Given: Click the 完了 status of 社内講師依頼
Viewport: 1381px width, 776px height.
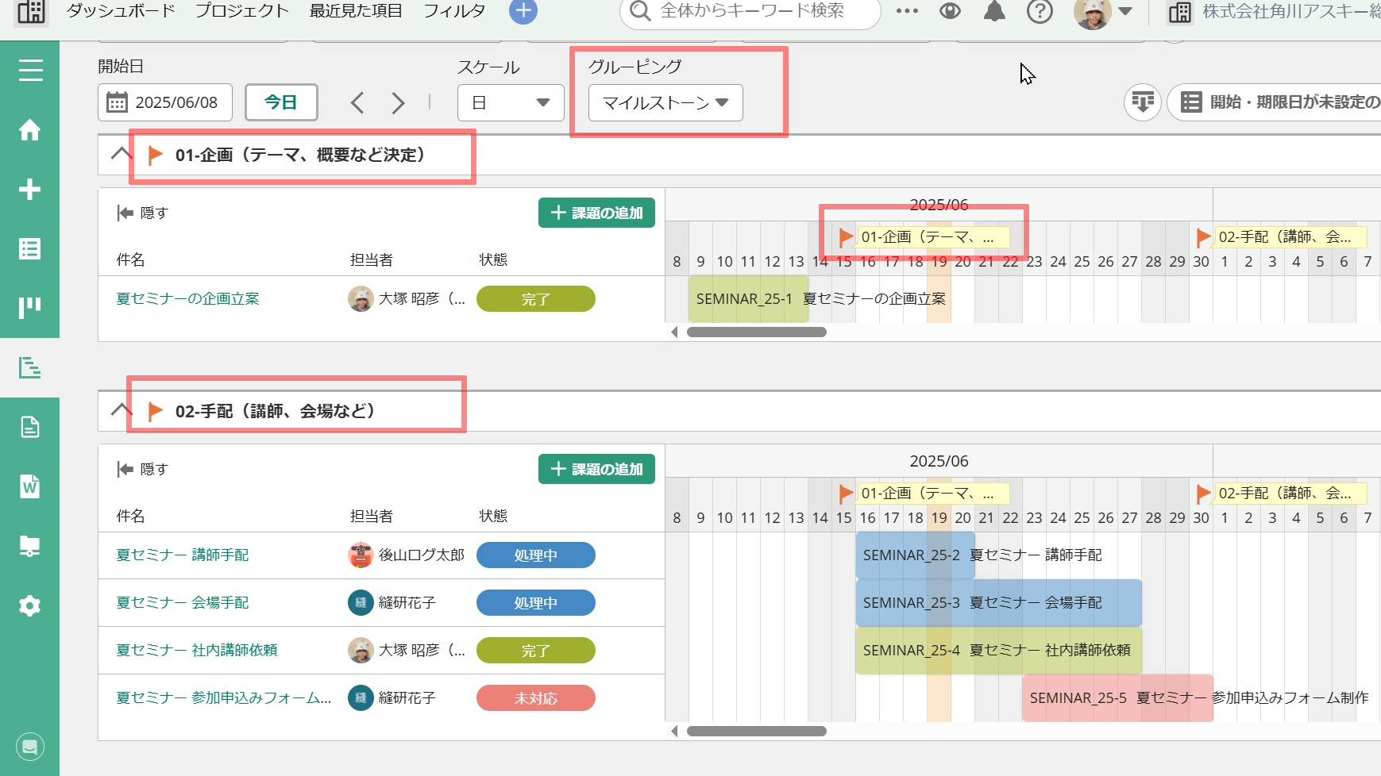Looking at the screenshot, I should pos(536,651).
